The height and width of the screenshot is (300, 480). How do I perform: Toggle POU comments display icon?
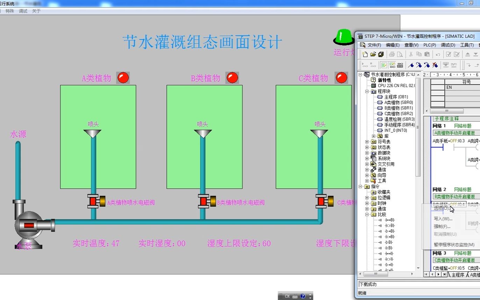pyautogui.click(x=384, y=65)
